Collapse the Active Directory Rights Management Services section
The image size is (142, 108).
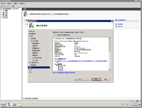54,41
